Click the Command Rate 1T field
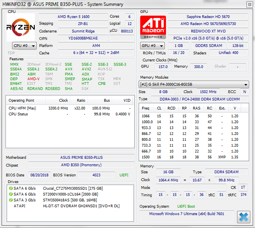 point(243,187)
